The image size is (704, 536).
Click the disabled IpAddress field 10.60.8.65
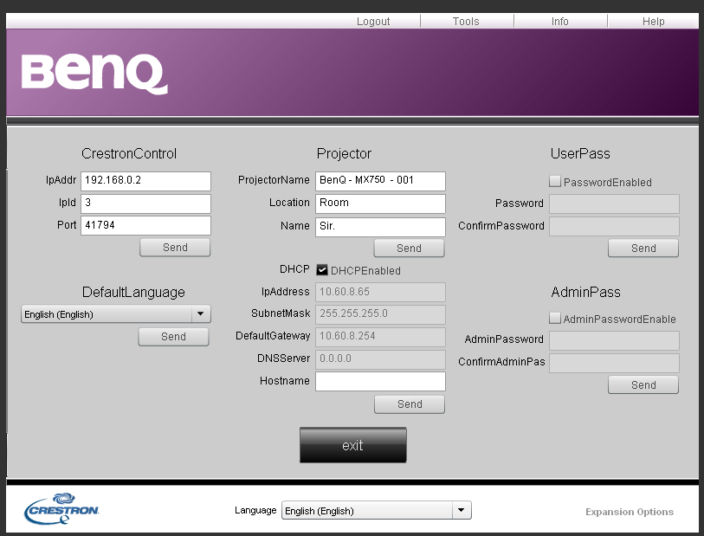380,292
